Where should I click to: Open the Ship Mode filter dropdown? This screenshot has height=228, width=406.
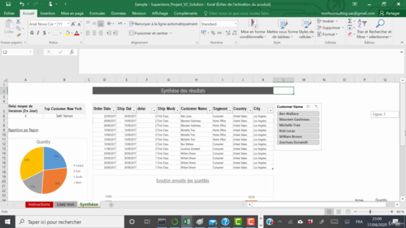178,111
